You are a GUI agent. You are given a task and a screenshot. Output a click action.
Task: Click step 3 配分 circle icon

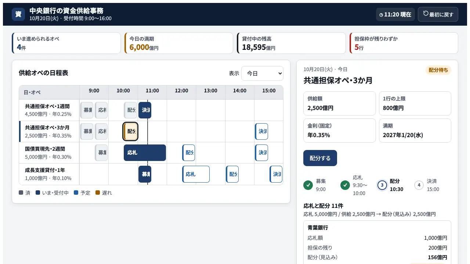382,185
